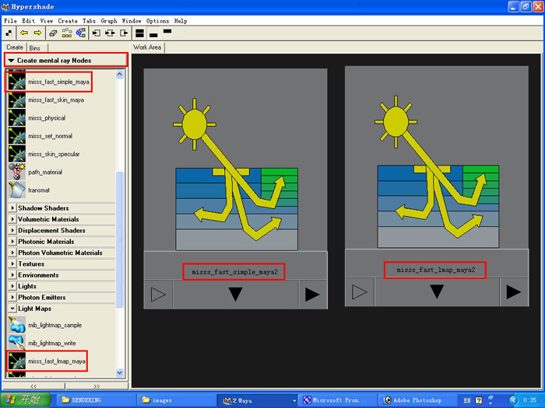The height and width of the screenshot is (408, 545).
Task: Expand the Textures section
Action: click(12, 263)
